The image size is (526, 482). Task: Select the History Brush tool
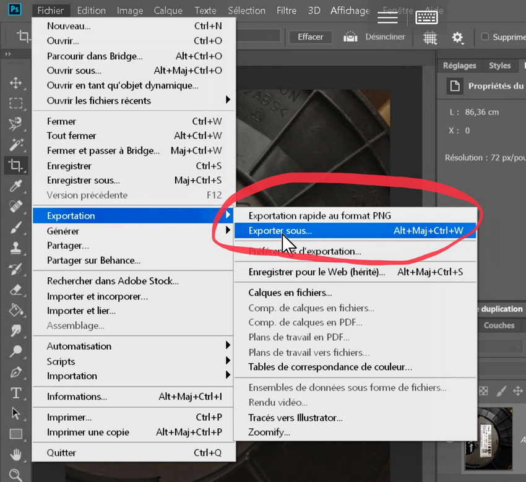[15, 269]
